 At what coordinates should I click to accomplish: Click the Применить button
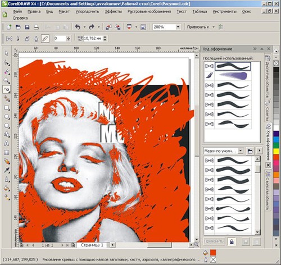(214, 241)
